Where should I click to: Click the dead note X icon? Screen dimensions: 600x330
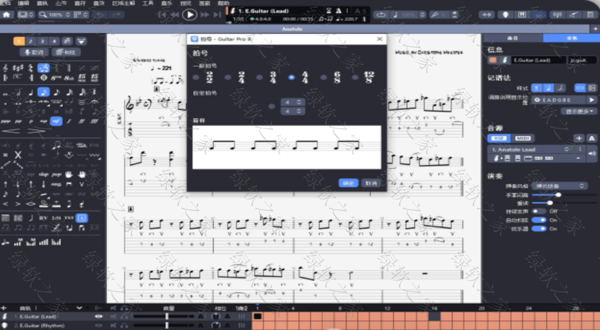18,155
